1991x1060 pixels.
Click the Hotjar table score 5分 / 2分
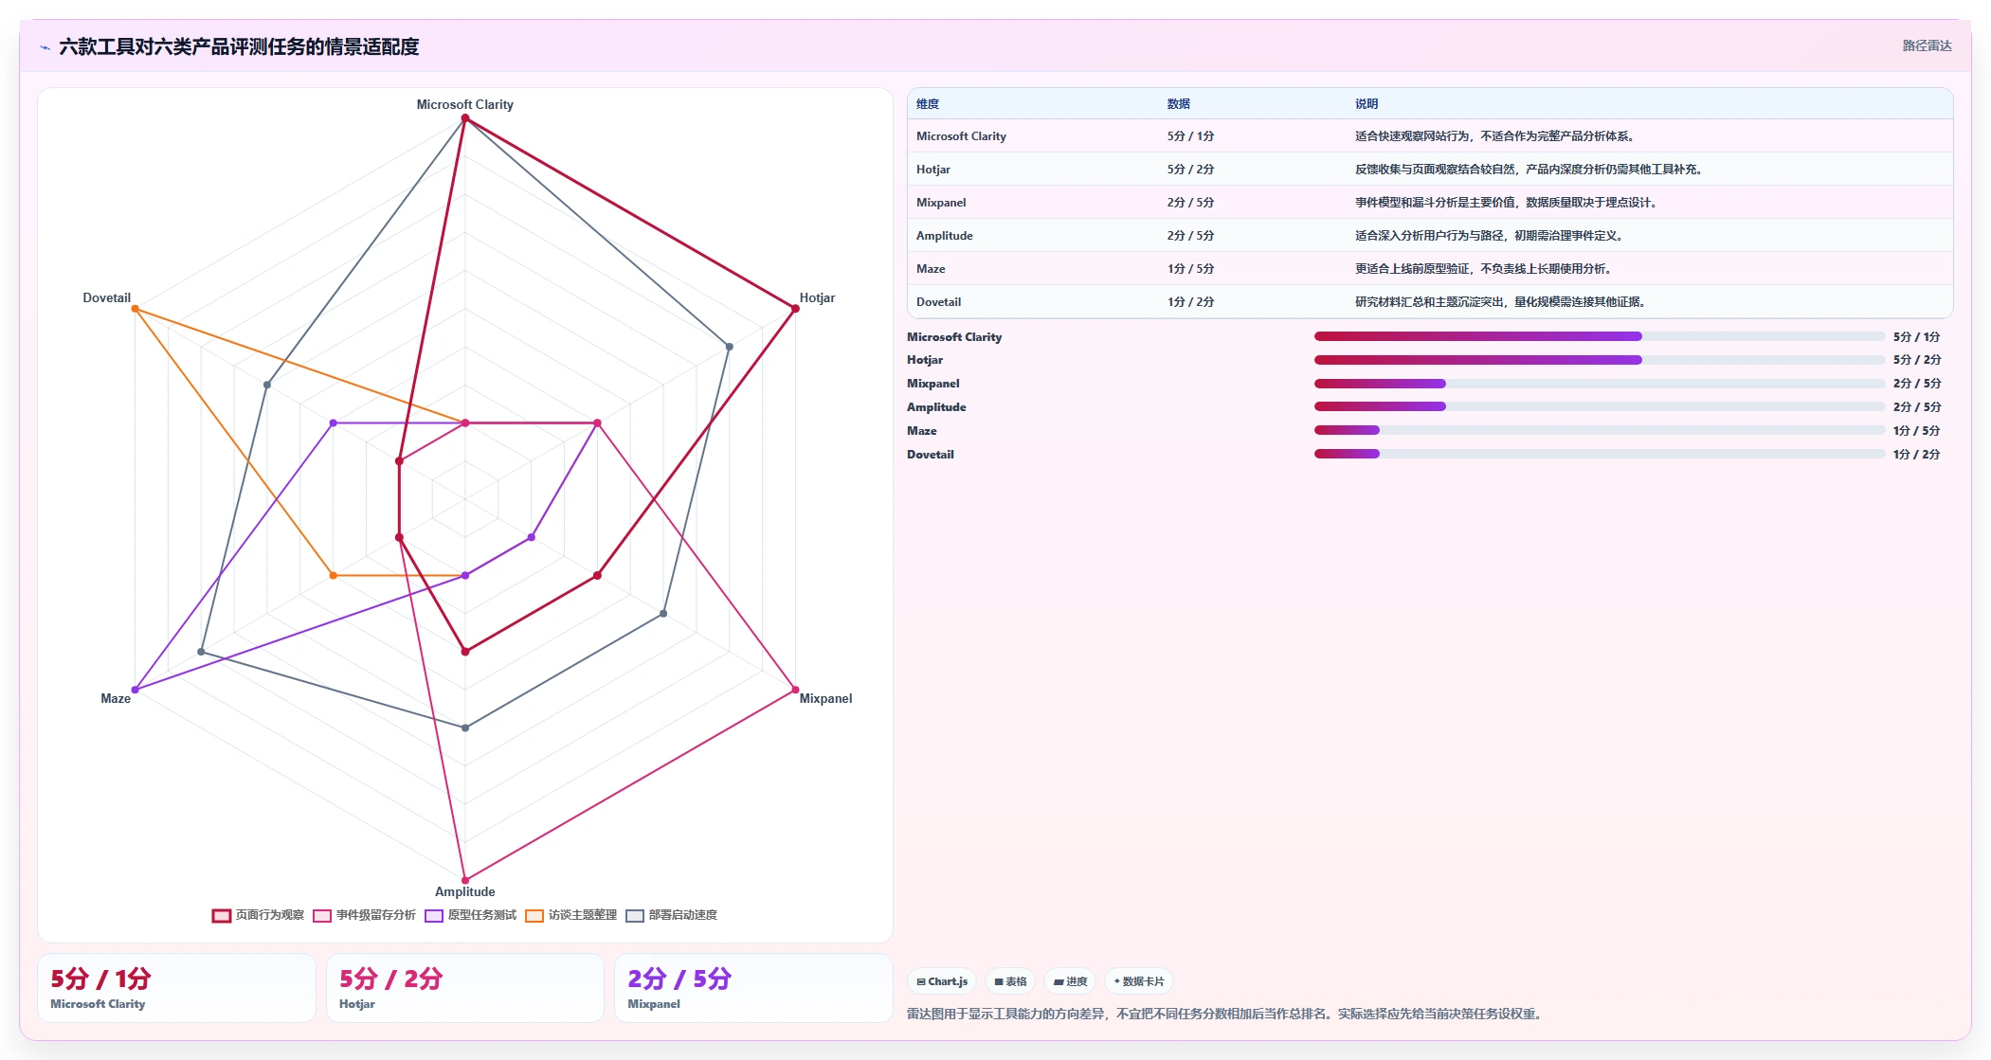point(1190,170)
